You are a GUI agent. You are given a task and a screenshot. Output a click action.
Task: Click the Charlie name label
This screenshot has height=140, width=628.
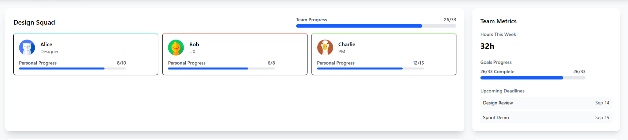pos(347,44)
